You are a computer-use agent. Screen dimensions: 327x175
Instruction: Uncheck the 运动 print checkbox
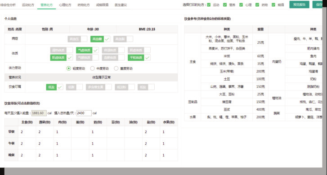pos(209,5)
